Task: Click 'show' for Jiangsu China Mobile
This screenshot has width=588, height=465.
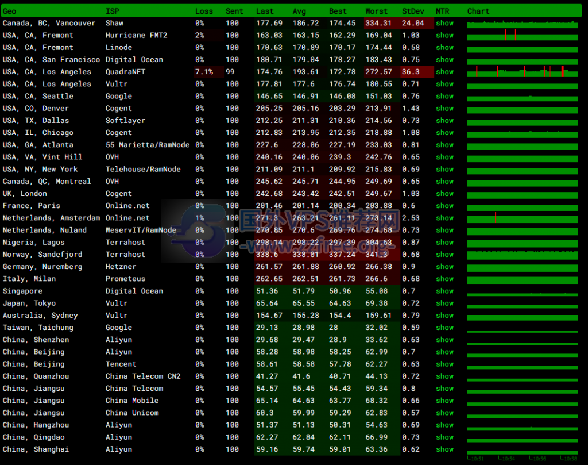Action: click(445, 401)
